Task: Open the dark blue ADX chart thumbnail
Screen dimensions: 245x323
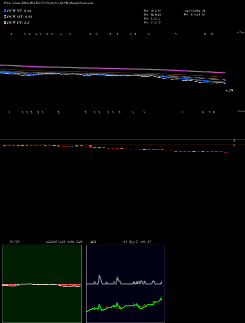Action: (x=125, y=284)
